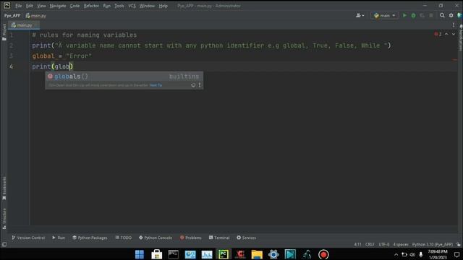Screen dimensions: 463x260
Task: Show hidden system tray icons chevron
Action: (x=396, y=254)
